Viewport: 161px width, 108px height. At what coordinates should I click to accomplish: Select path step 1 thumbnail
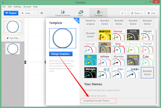click(12, 49)
